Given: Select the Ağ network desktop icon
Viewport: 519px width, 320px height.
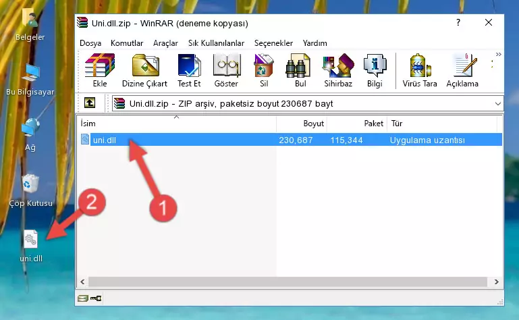Looking at the screenshot, I should click(30, 135).
